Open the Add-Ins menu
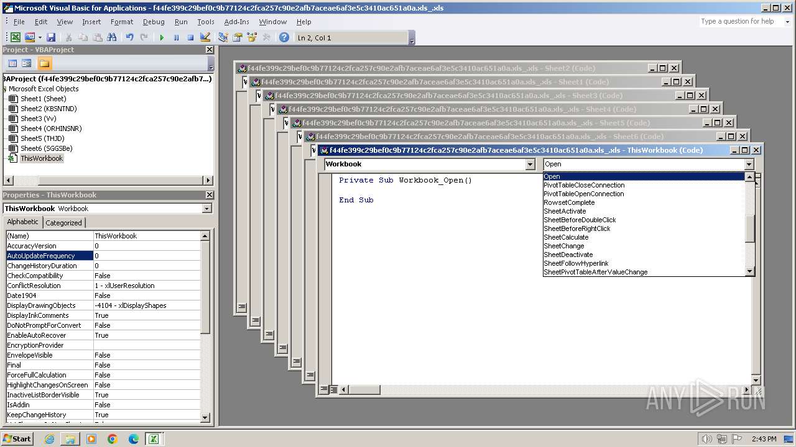Viewport: 796px width, 447px height. 236,22
